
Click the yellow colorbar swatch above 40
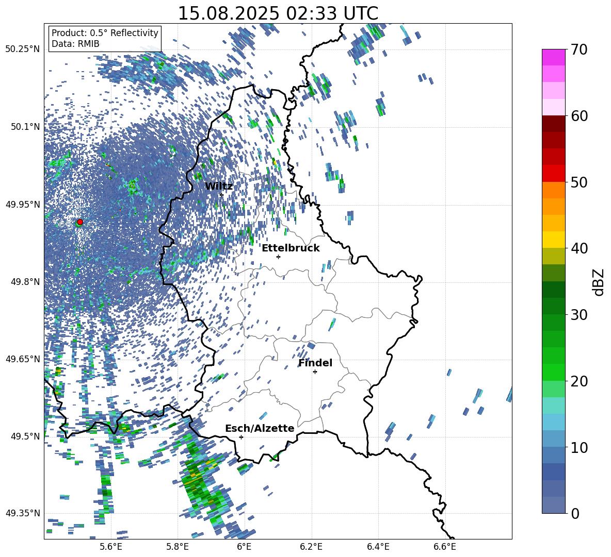pyautogui.click(x=553, y=240)
